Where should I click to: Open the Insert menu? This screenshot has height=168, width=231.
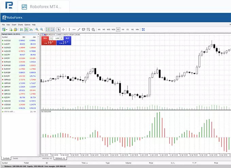[14, 25]
